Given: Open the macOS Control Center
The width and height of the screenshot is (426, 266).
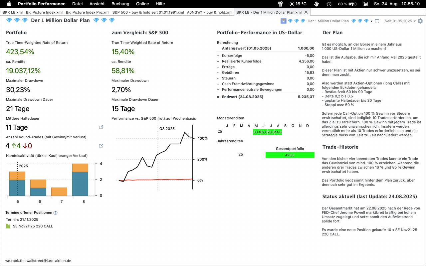Looking at the screenshot, I should (x=366, y=4).
